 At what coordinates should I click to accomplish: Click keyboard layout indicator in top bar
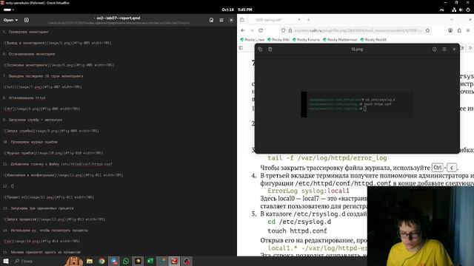[442, 10]
